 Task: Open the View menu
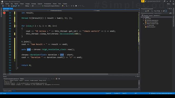(x=12, y=4)
